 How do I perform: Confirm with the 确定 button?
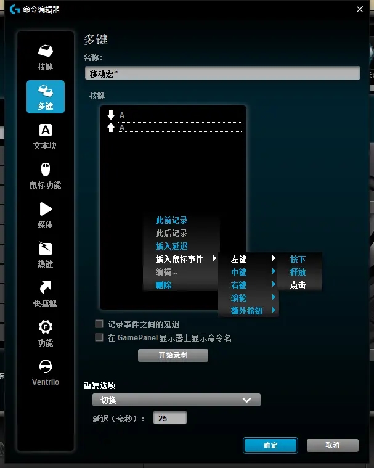coord(270,445)
